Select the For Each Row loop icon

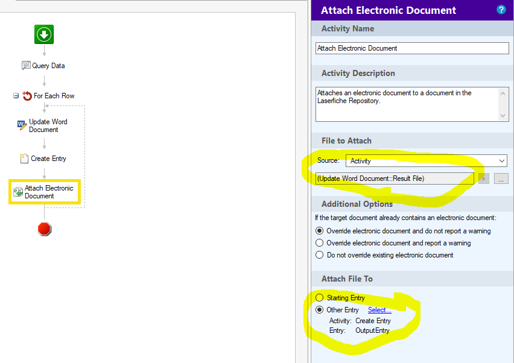click(27, 96)
